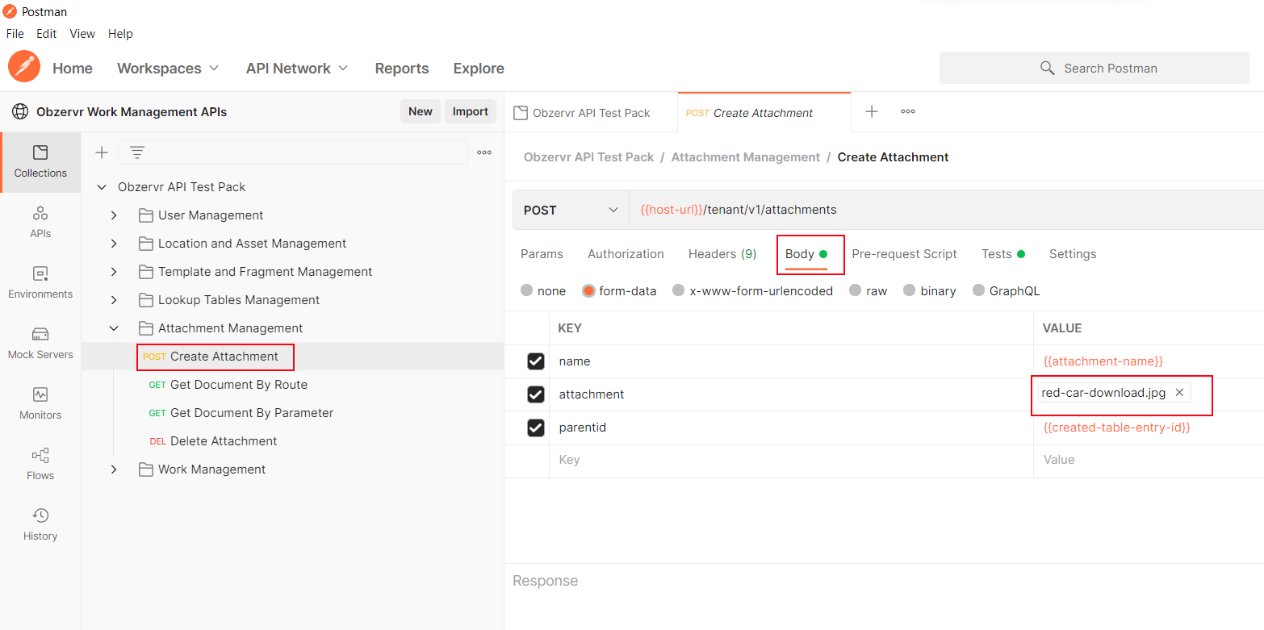Click Attachment Management in the breadcrumb

coord(745,157)
